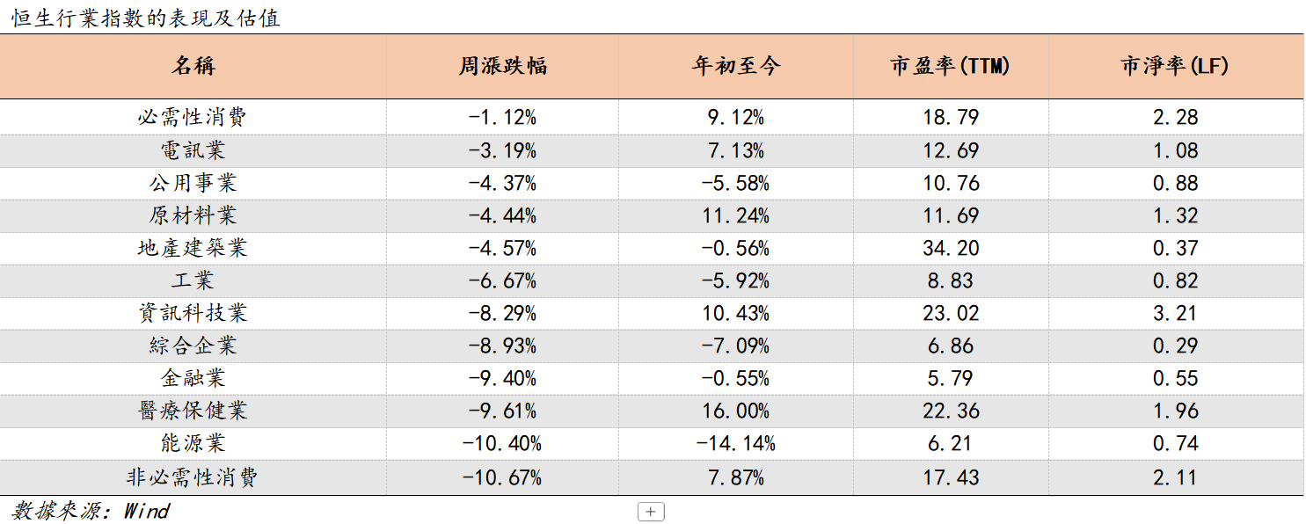The width and height of the screenshot is (1306, 524).
Task: Click the 能源業 weekly change value -10.40%
Action: tap(503, 443)
